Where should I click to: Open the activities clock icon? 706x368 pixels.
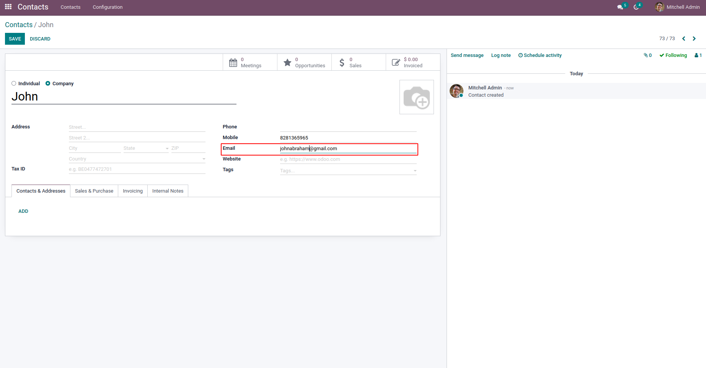[x=636, y=7]
